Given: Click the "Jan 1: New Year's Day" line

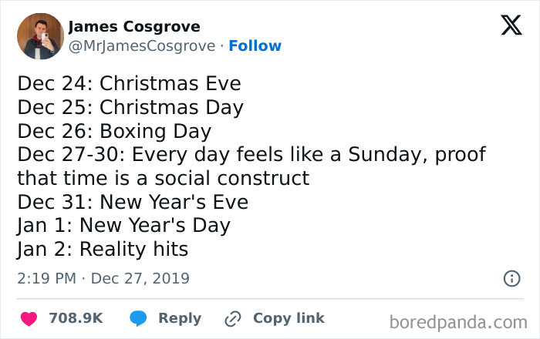Looking at the screenshot, I should click(124, 226).
